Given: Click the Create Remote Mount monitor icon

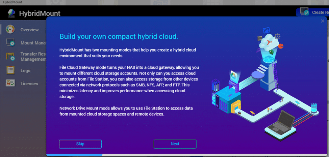Looking at the screenshot, I should 304,12.
